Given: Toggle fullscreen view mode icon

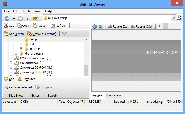Looking at the screenshot, I should pyautogui.click(x=179, y=18).
